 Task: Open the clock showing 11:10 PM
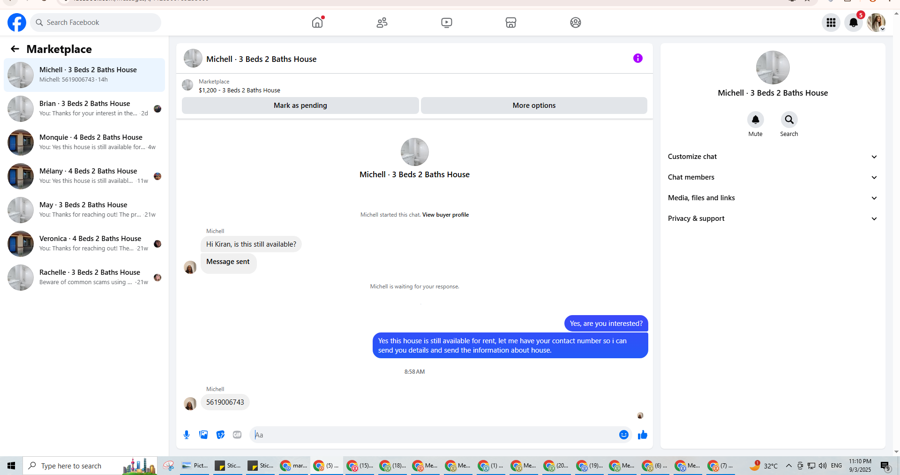[x=860, y=466]
